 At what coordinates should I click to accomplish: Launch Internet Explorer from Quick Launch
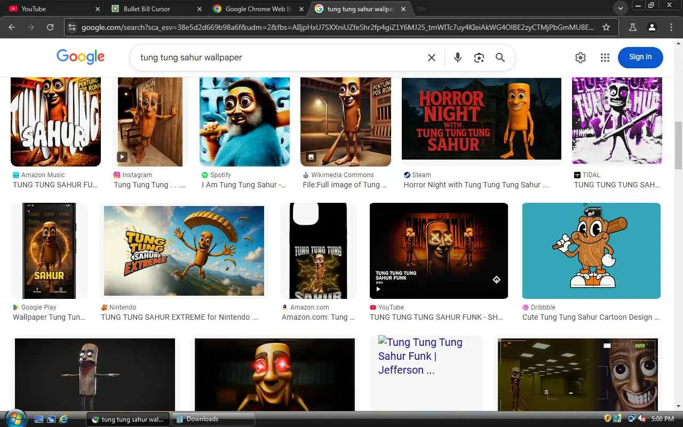[63, 419]
